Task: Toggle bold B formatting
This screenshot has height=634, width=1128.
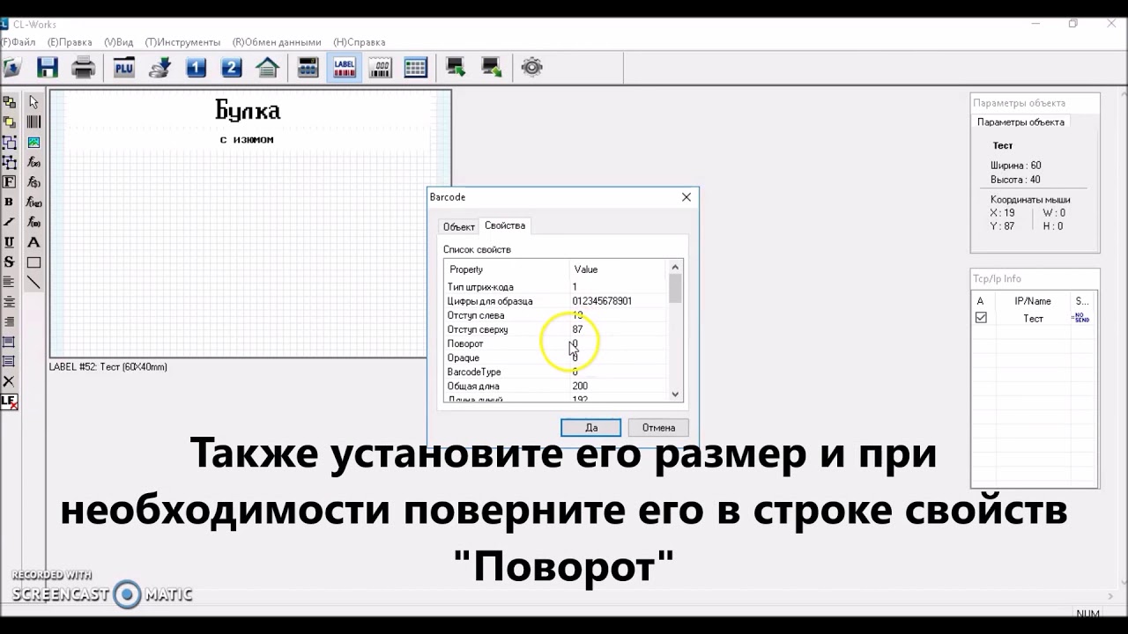Action: pyautogui.click(x=9, y=203)
